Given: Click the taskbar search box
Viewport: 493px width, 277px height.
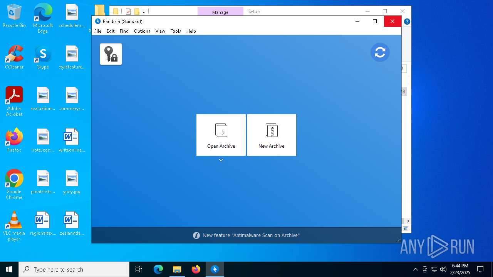Looking at the screenshot, I should [x=74, y=269].
